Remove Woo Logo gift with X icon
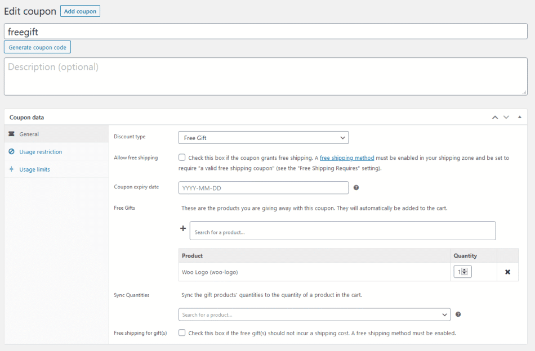 507,272
